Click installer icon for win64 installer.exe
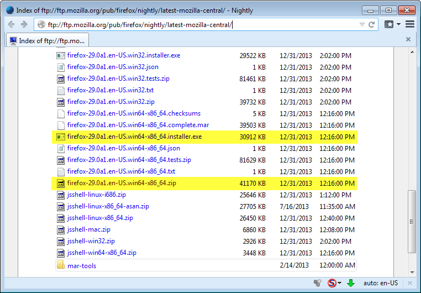421x293 pixels. [61, 137]
